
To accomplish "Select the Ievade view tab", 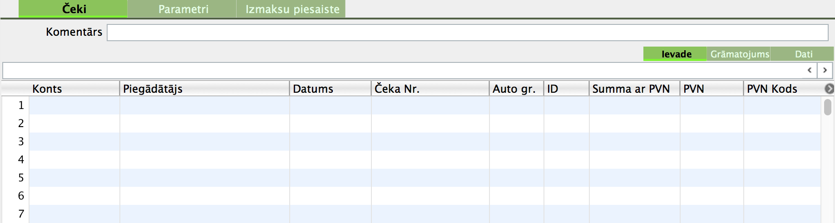I will [x=676, y=54].
